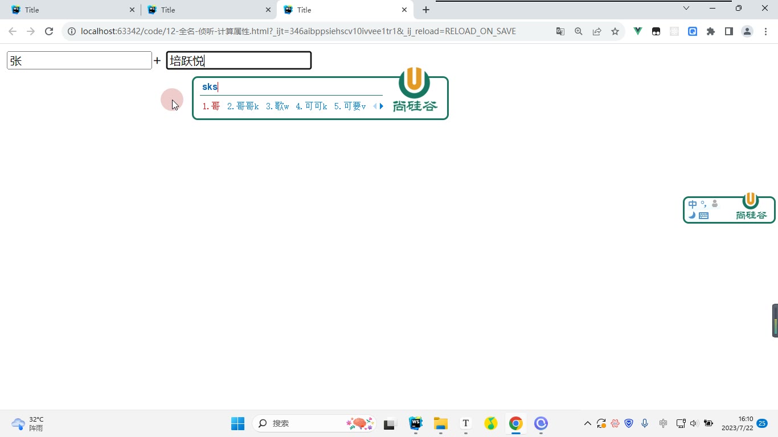Open the Tampermonkey extension
Image resolution: width=778 pixels, height=437 pixels.
656,32
